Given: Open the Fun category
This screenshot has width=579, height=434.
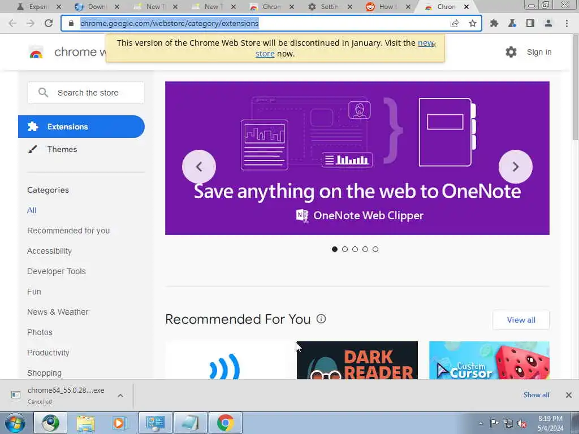Looking at the screenshot, I should tap(34, 292).
